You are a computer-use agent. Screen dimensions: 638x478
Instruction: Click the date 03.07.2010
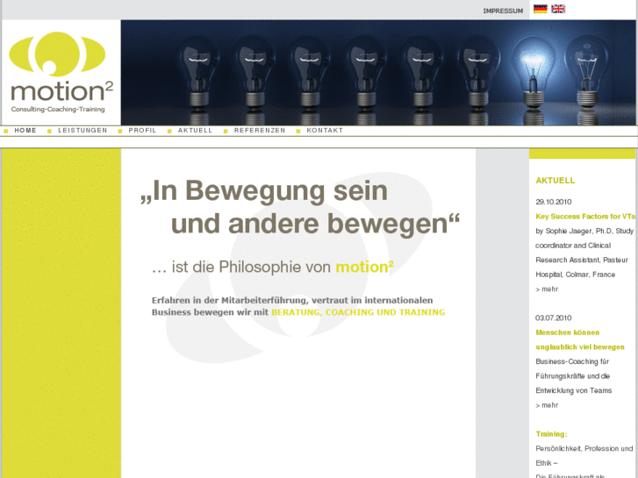(554, 317)
